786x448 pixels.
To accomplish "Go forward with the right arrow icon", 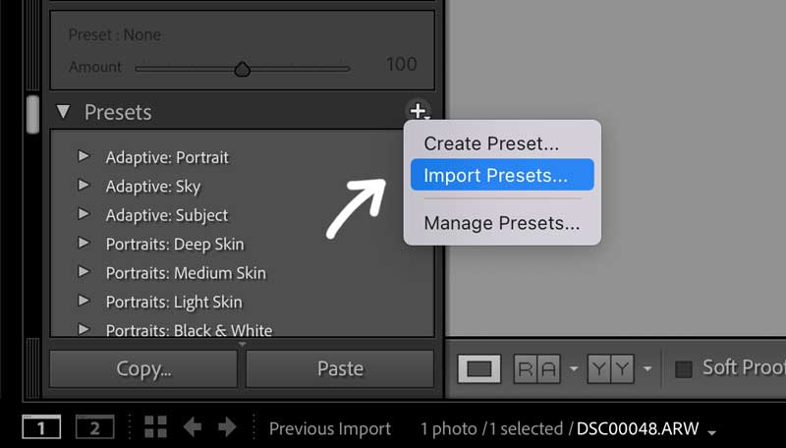I will click(227, 427).
